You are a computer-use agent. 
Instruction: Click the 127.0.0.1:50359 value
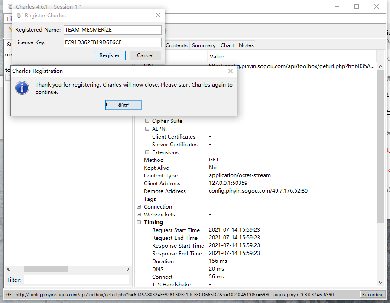point(228,183)
